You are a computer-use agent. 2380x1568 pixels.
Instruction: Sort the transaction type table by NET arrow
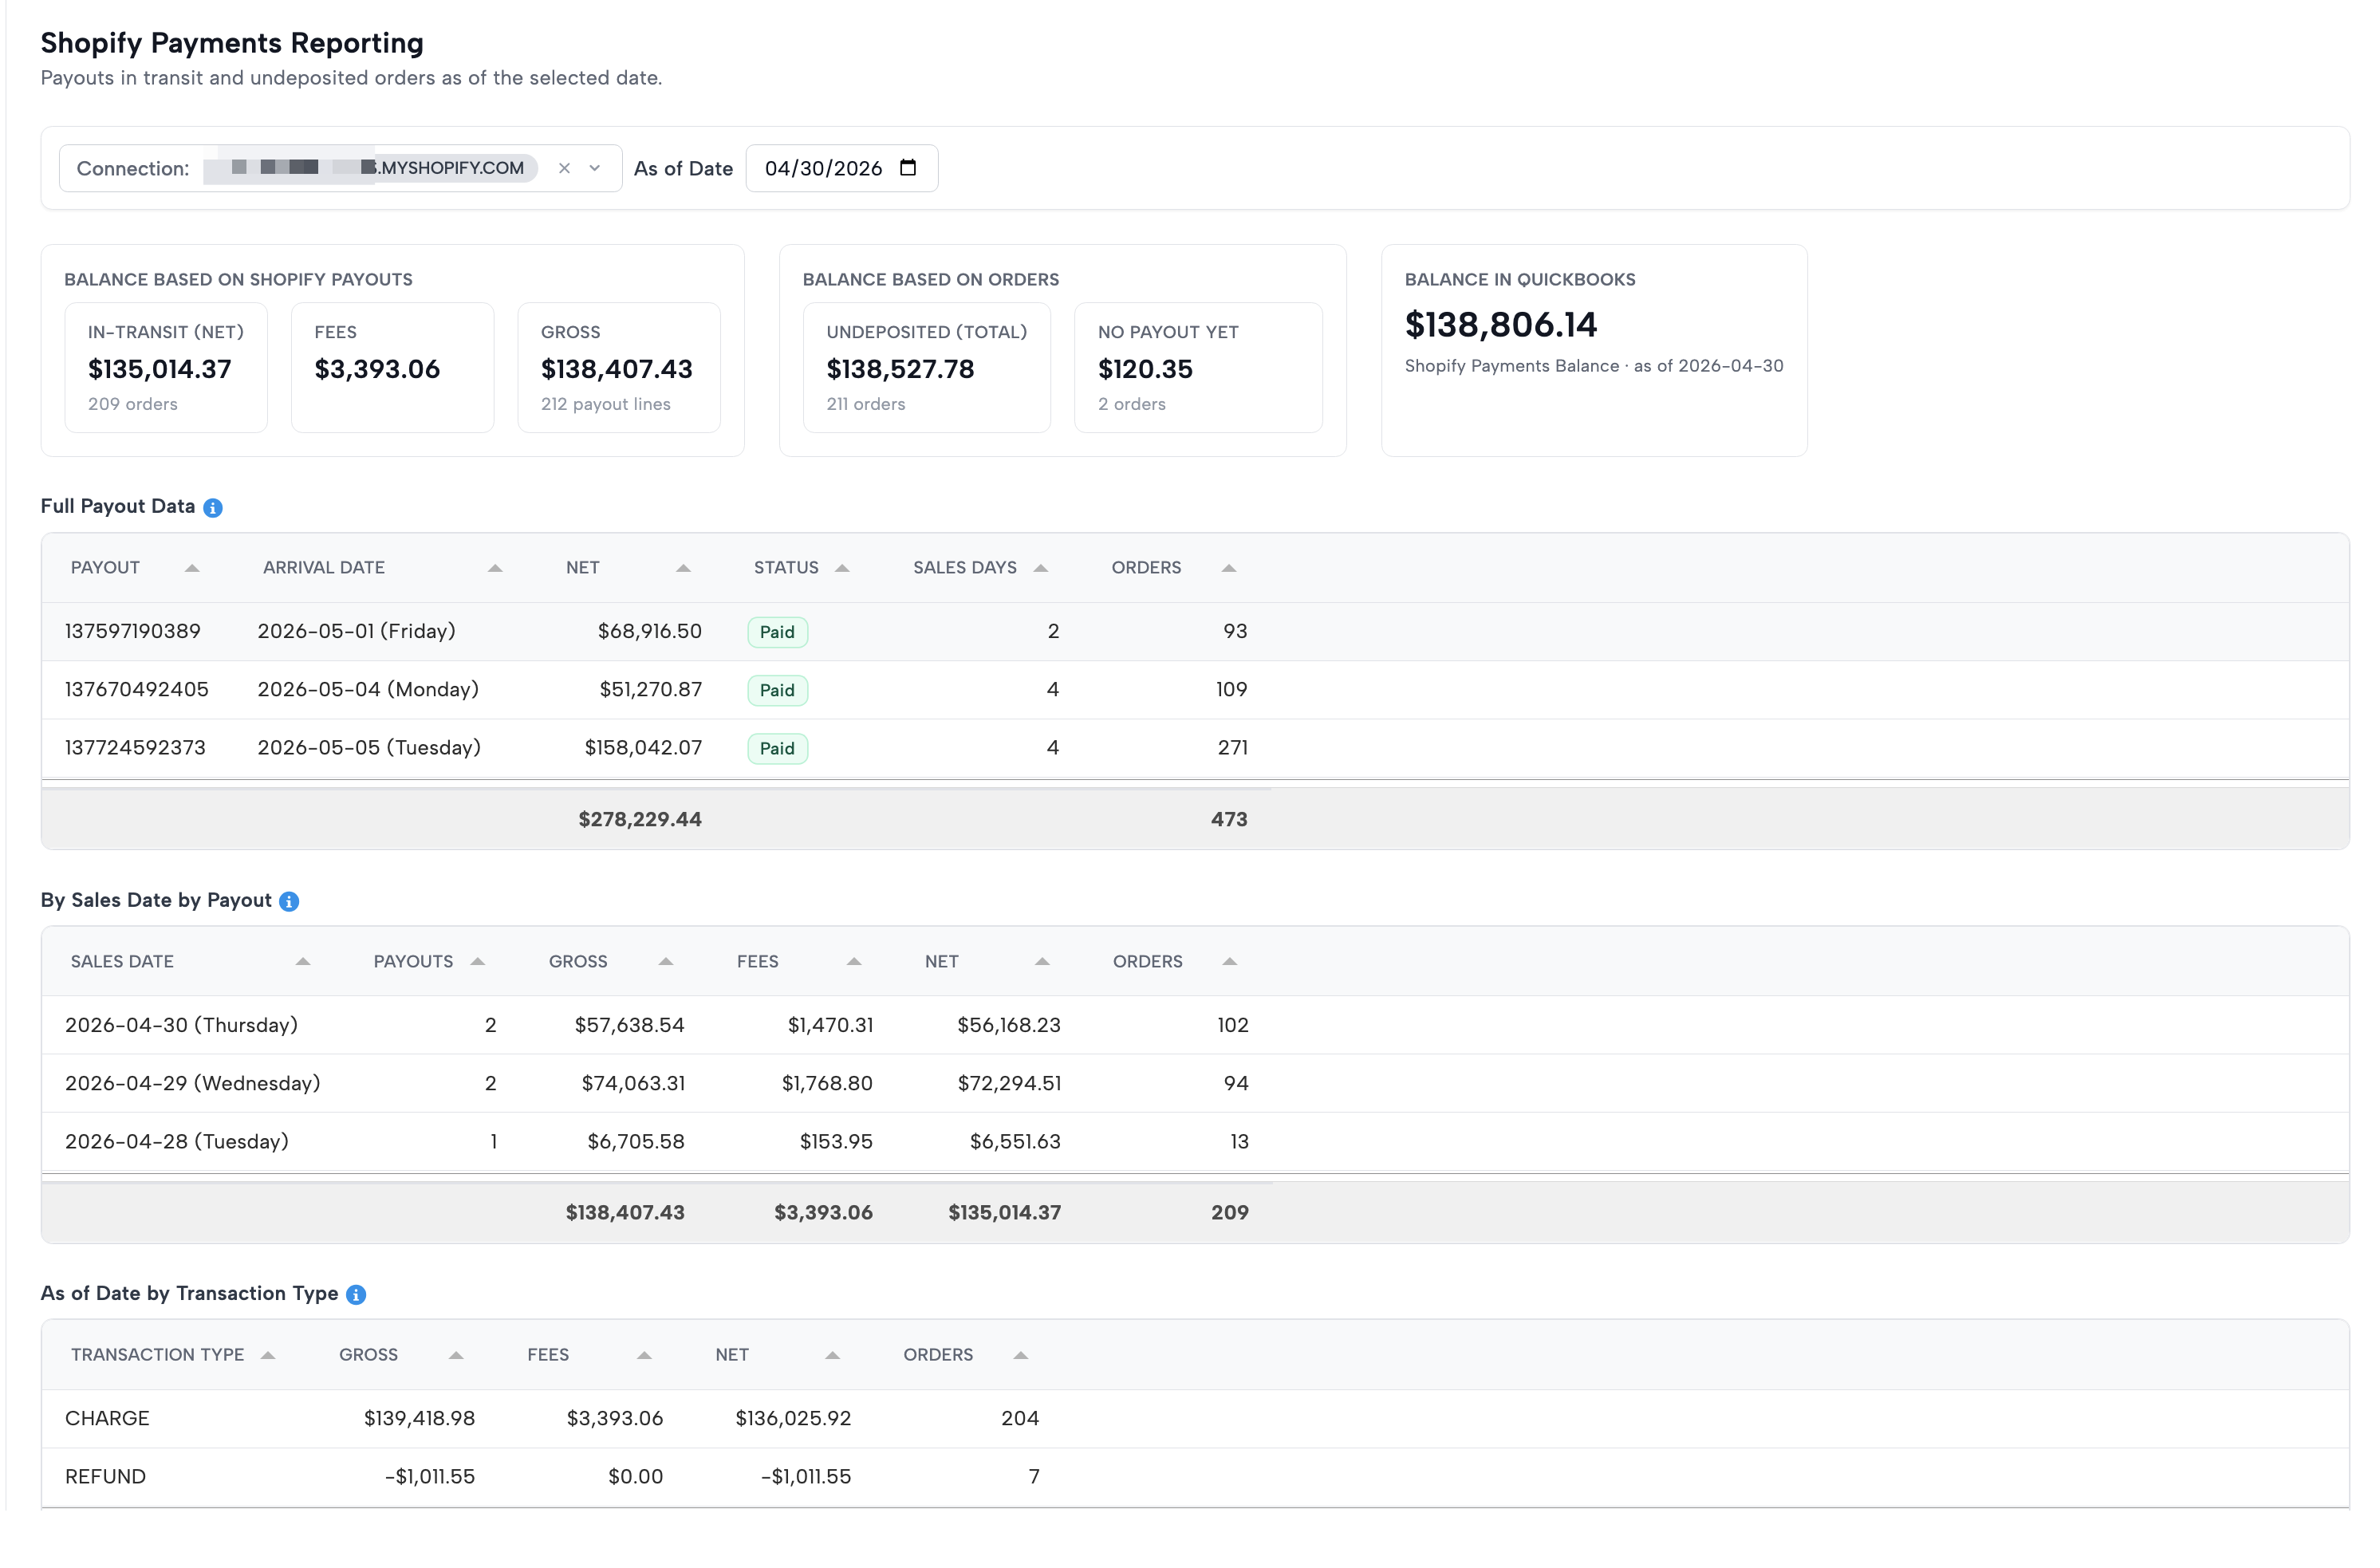pos(832,1355)
